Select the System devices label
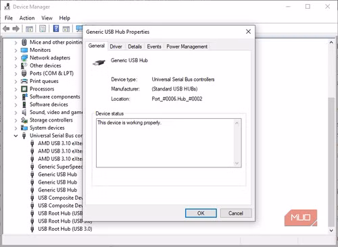This screenshot has width=338, height=247. tap(47, 128)
